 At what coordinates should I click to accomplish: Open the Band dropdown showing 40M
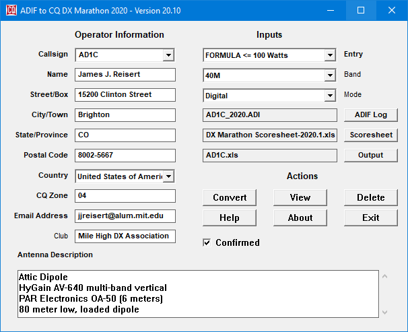pyautogui.click(x=330, y=75)
